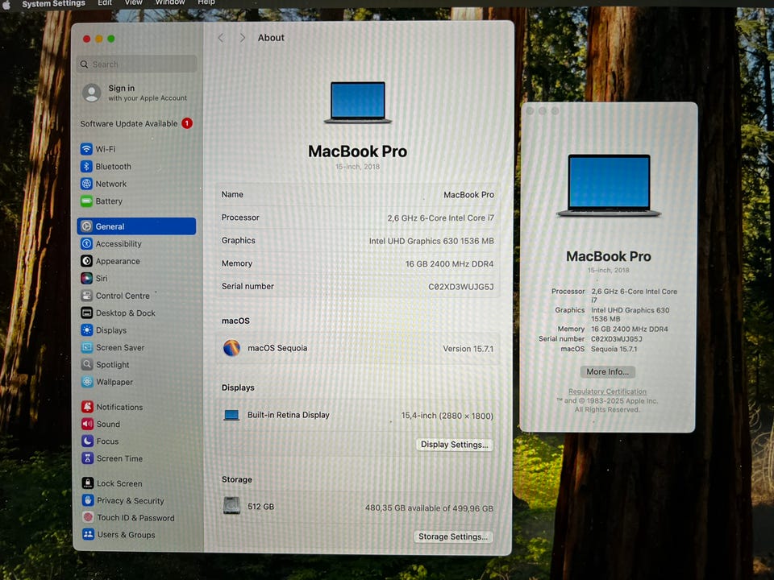
Task: Open Displays icon in sidebar
Action: pos(87,330)
